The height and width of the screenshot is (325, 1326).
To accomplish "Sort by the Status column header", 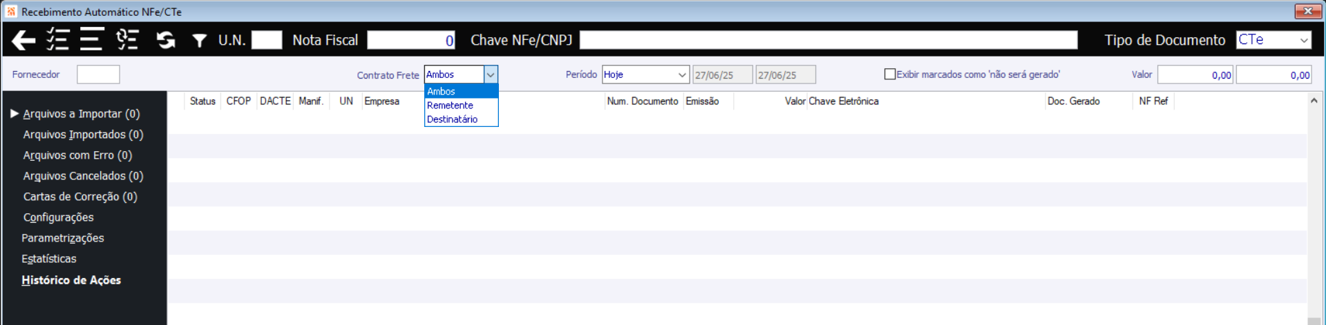I will point(202,101).
